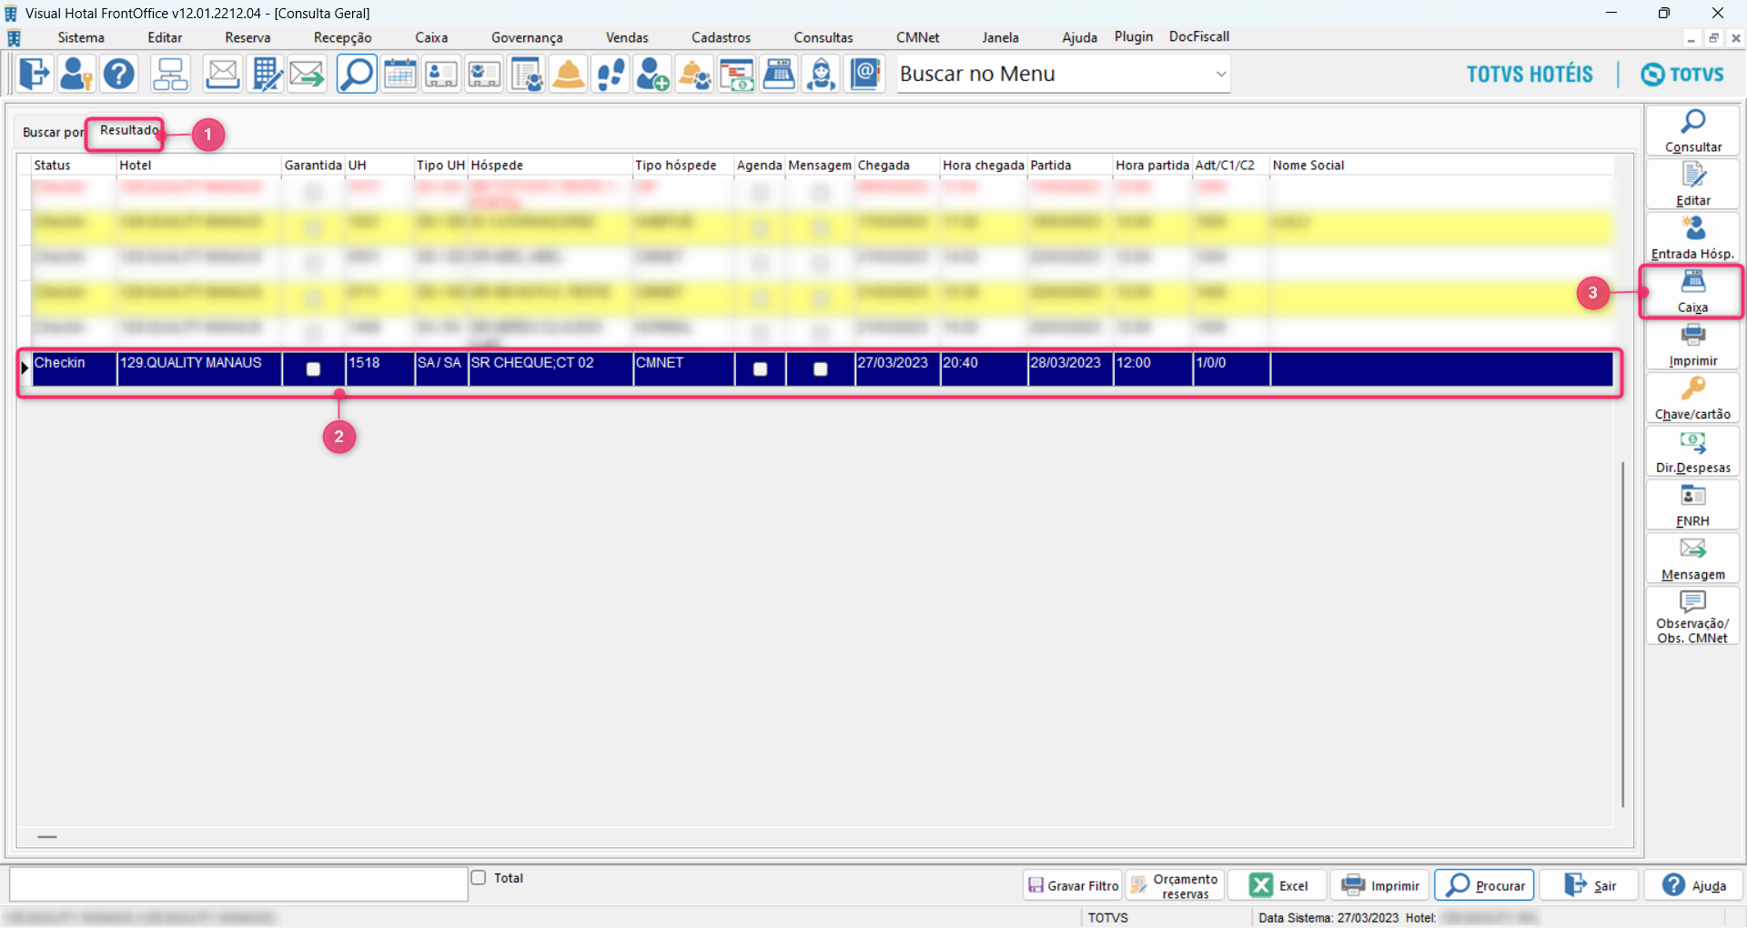Open the Cadastros menu
This screenshot has width=1747, height=928.
[721, 37]
